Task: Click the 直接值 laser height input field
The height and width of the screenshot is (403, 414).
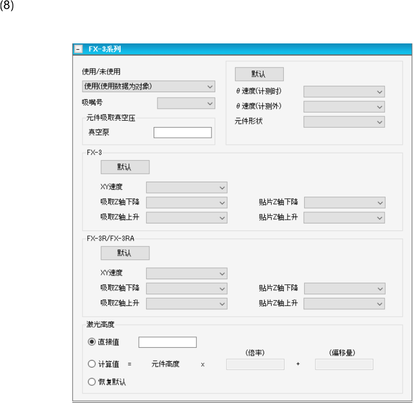Action: (168, 342)
